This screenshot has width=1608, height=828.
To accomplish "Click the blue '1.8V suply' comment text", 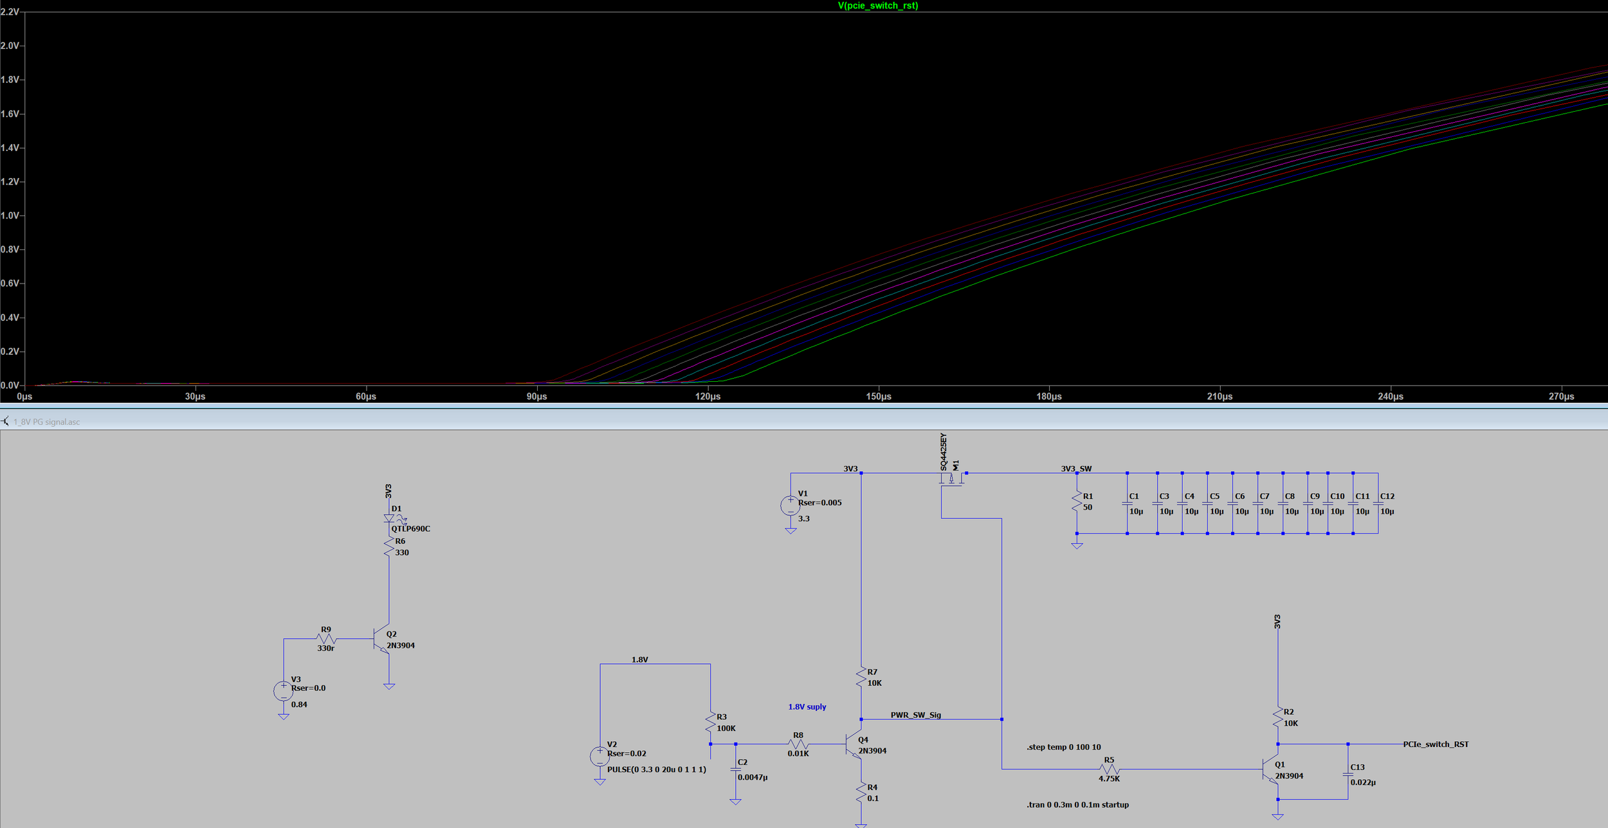I will [x=807, y=706].
